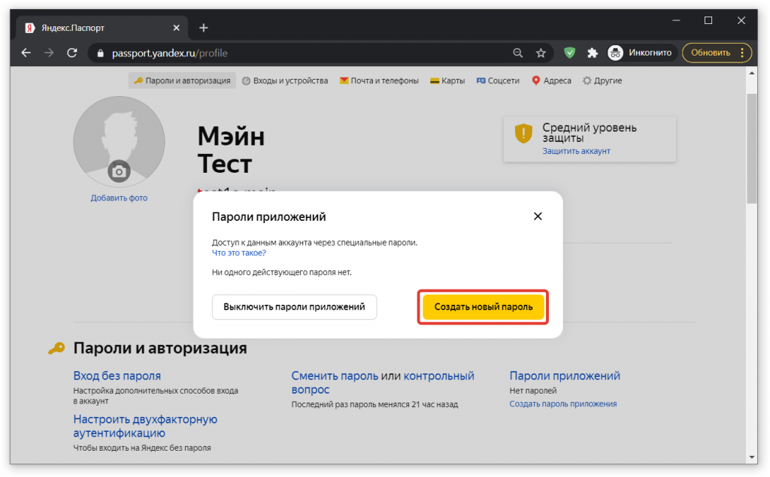The image size is (770, 477).
Task: Click the camera icon on the profile avatar
Action: [x=119, y=171]
